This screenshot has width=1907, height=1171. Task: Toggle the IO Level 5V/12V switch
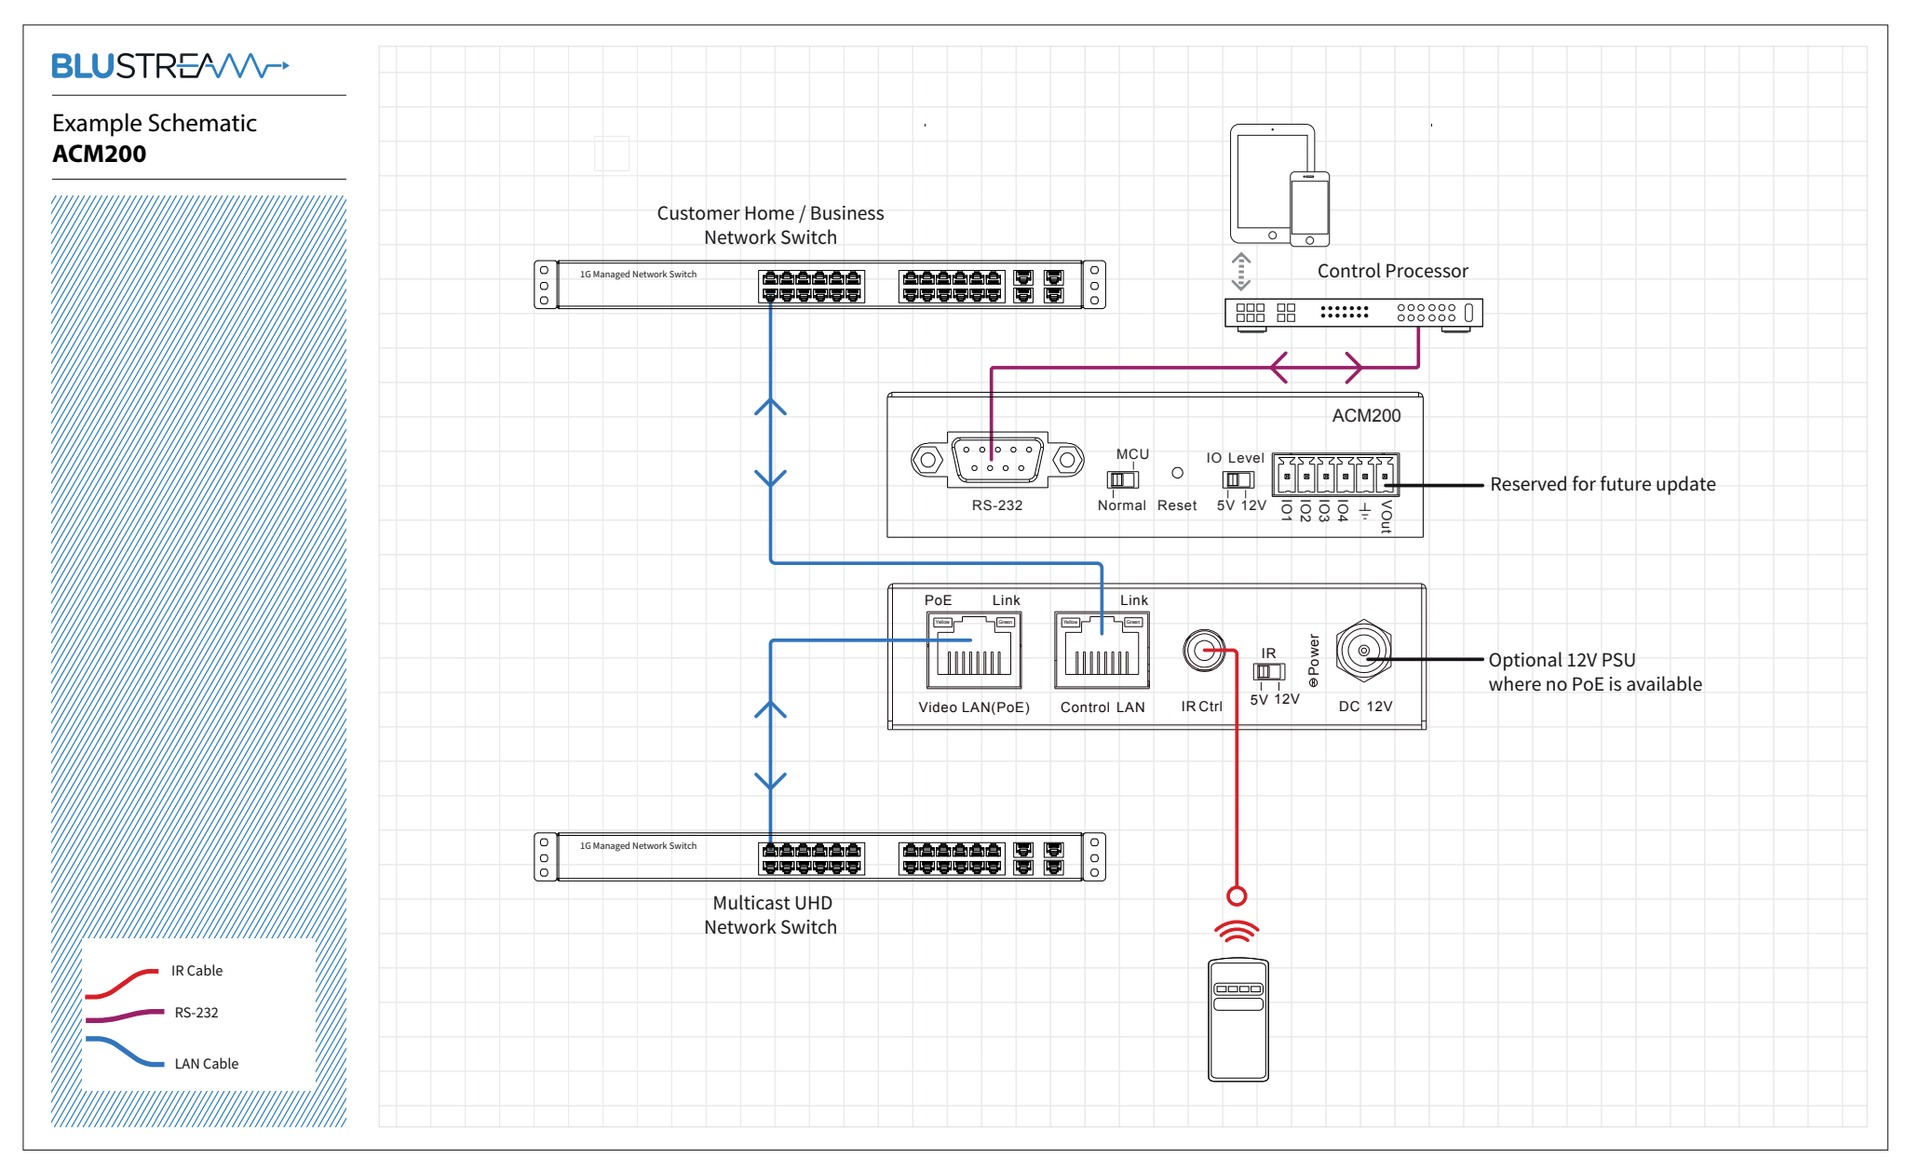click(1238, 479)
